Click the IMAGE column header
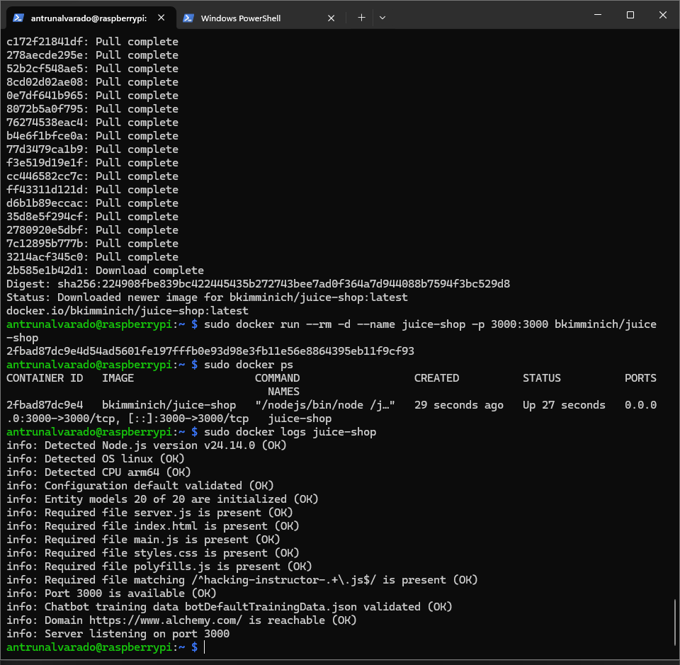Screen dimensions: 680x665 (x=118, y=378)
